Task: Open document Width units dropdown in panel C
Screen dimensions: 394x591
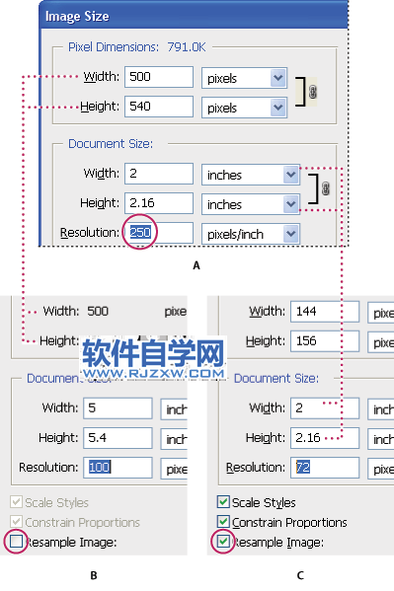Action: 381,408
